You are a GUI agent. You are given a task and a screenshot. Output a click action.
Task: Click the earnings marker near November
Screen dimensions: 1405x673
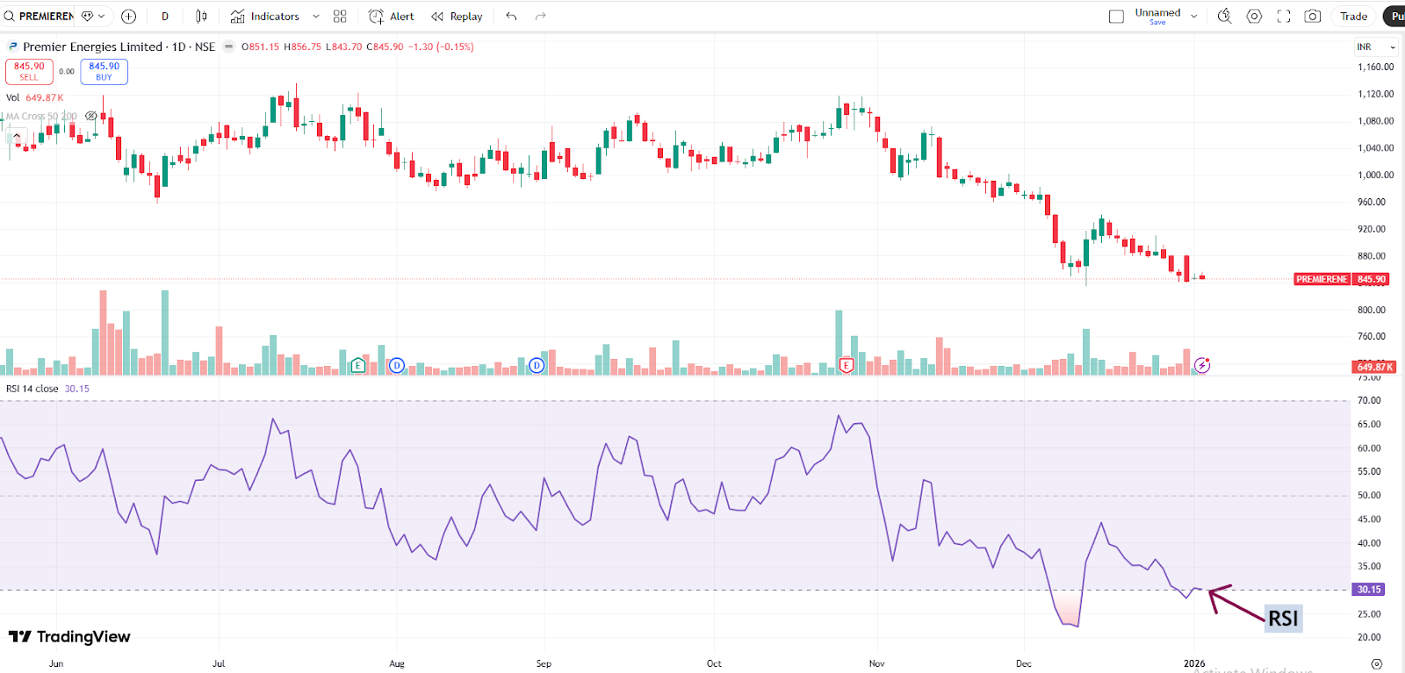click(847, 365)
